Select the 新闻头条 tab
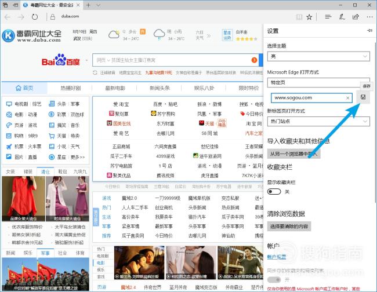Screen dimensions: 377x292 coord(159,88)
